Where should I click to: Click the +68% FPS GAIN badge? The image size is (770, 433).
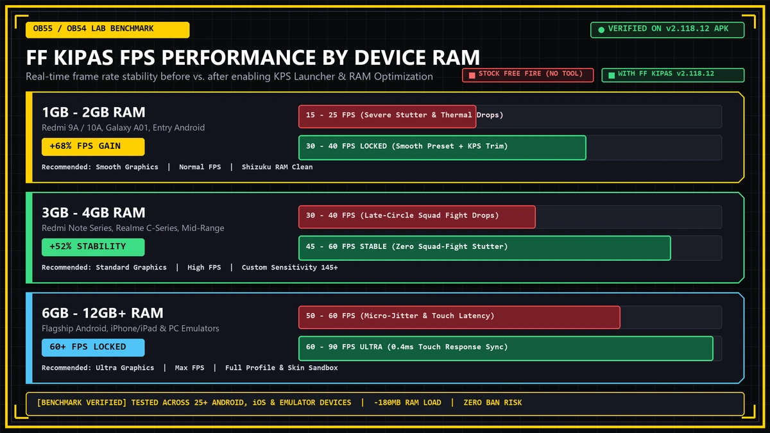(x=93, y=146)
